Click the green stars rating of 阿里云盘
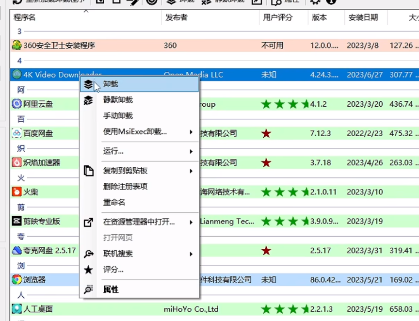This screenshot has width=419, height=321. pyautogui.click(x=285, y=104)
